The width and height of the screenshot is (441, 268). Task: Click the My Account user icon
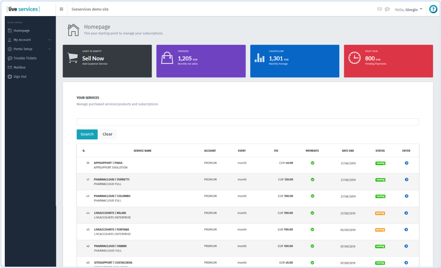point(10,40)
